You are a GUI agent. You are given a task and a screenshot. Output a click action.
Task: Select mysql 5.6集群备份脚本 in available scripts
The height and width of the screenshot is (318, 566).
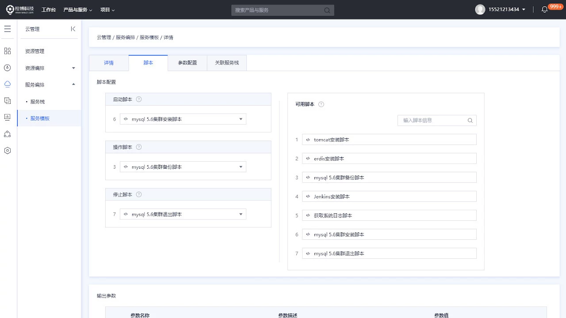point(389,178)
